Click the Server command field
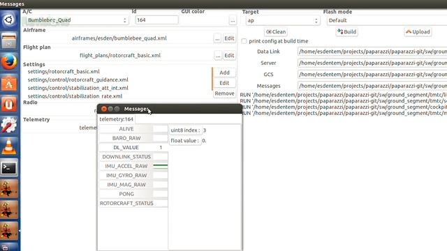This screenshot has height=251, width=447. (x=372, y=63)
